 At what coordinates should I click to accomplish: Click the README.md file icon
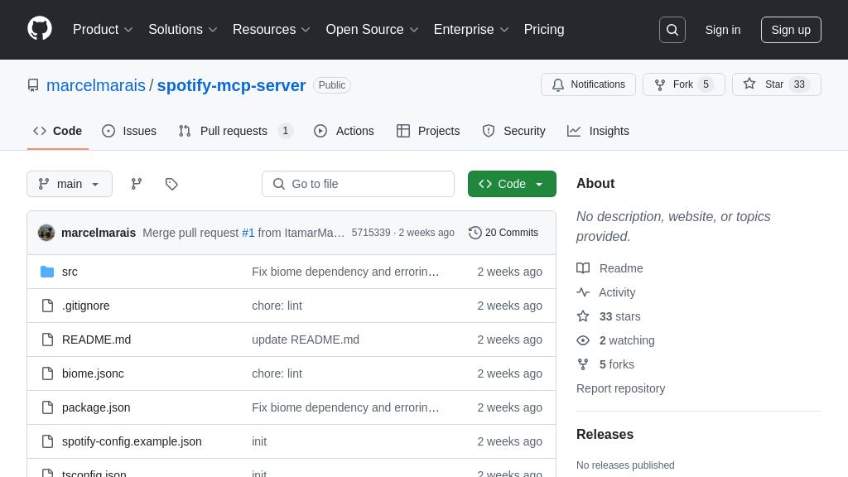(x=47, y=340)
